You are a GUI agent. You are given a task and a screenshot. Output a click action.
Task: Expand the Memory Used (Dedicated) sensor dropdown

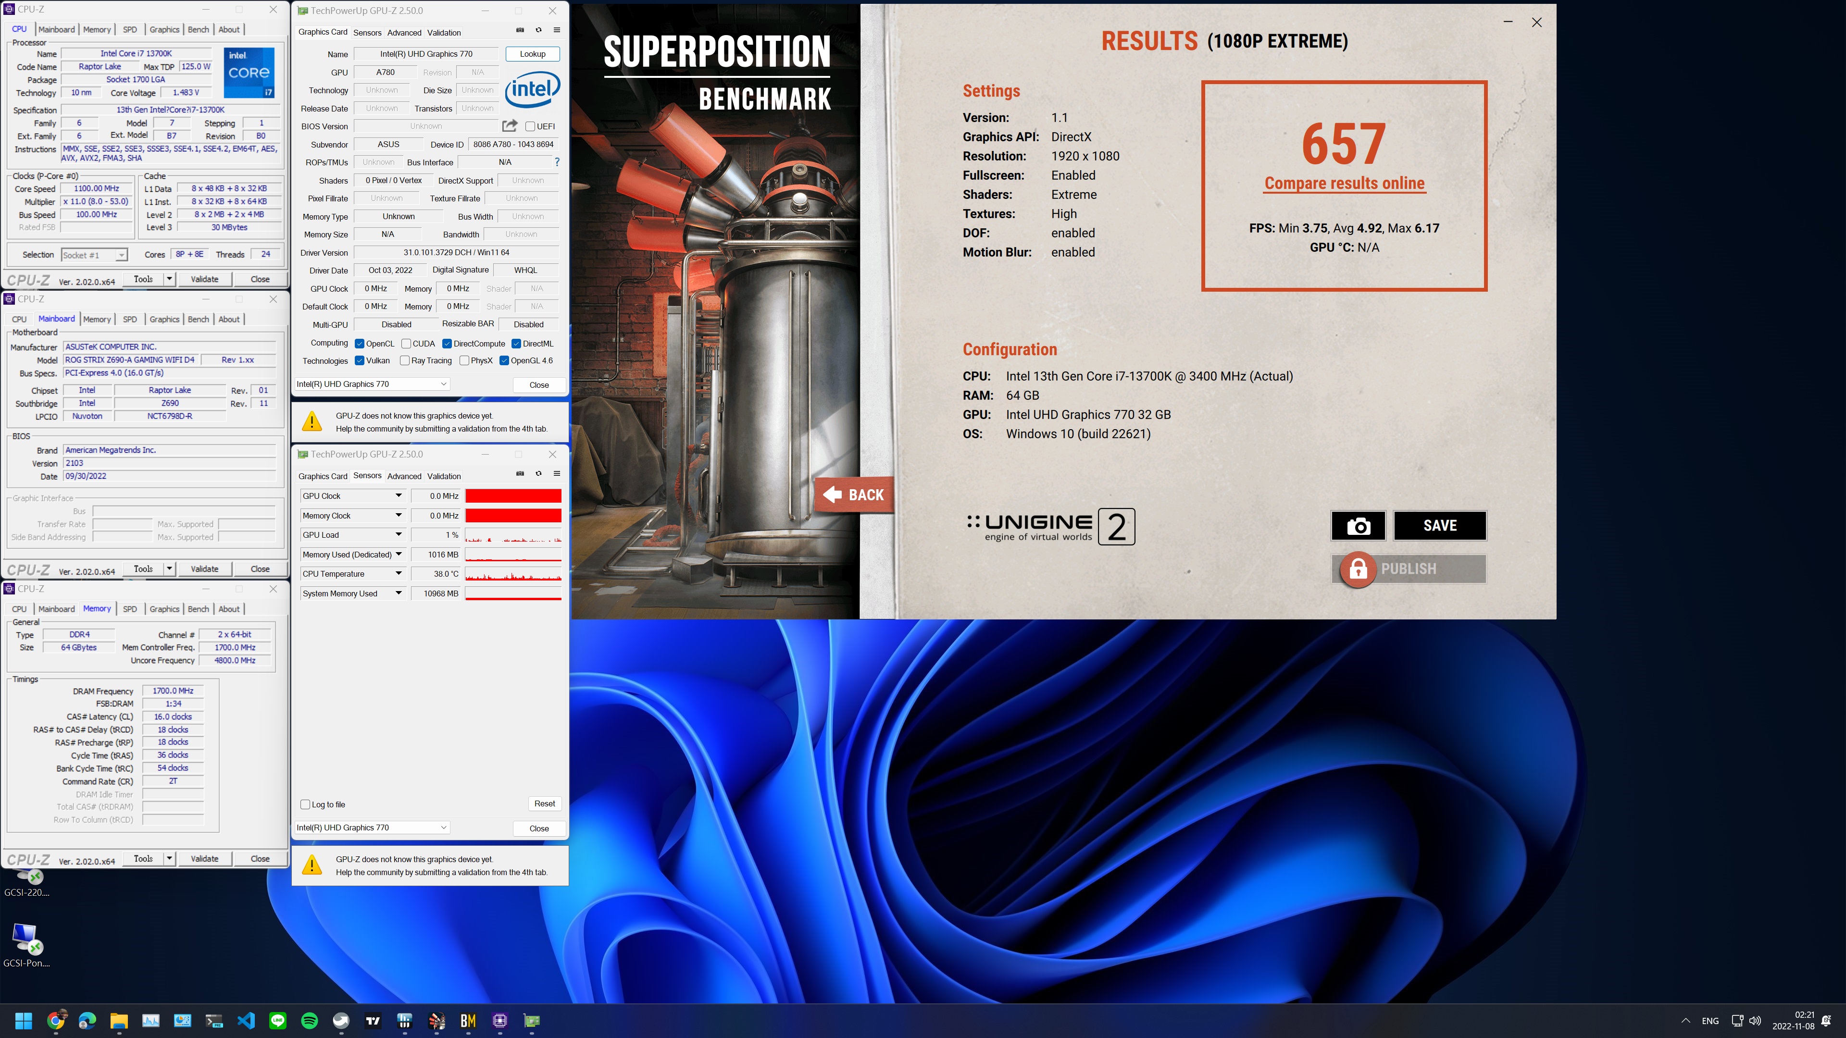pos(399,555)
